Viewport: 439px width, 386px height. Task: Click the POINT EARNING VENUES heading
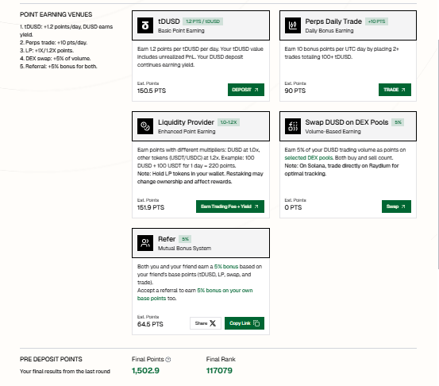click(x=56, y=14)
